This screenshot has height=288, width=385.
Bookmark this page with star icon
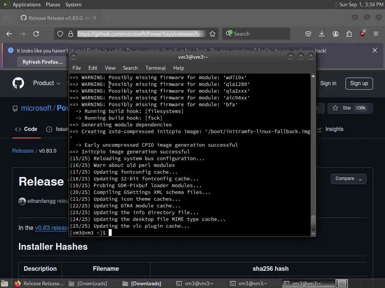coord(212,34)
